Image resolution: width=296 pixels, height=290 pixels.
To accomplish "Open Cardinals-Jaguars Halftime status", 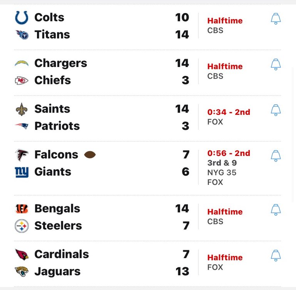I will click(x=225, y=258).
